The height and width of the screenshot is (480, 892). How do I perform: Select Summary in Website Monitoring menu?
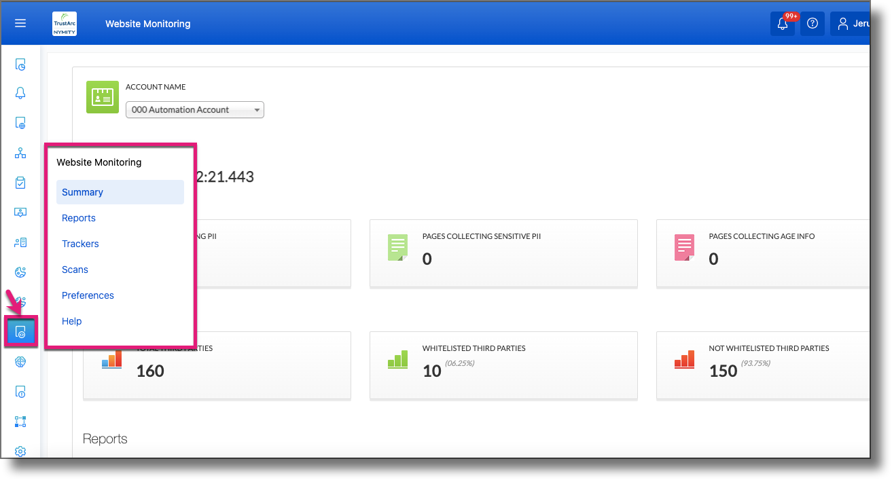pos(120,192)
